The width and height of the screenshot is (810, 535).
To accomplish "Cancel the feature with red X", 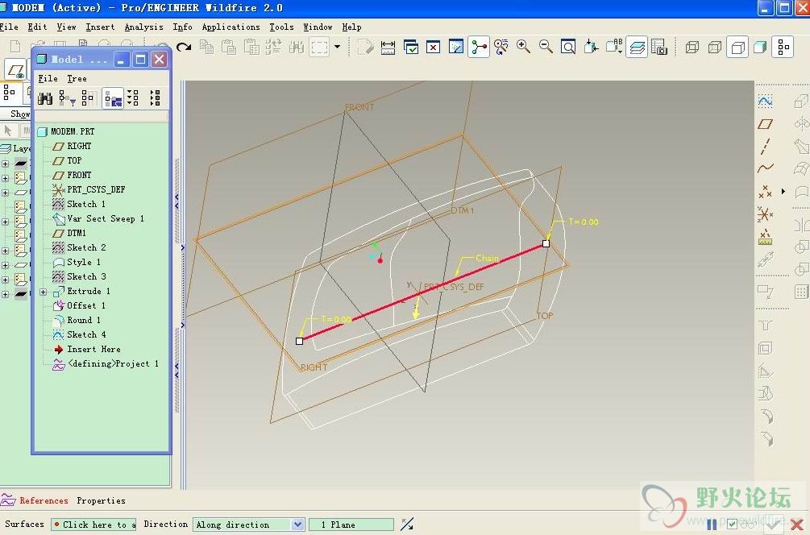I will pos(796,525).
